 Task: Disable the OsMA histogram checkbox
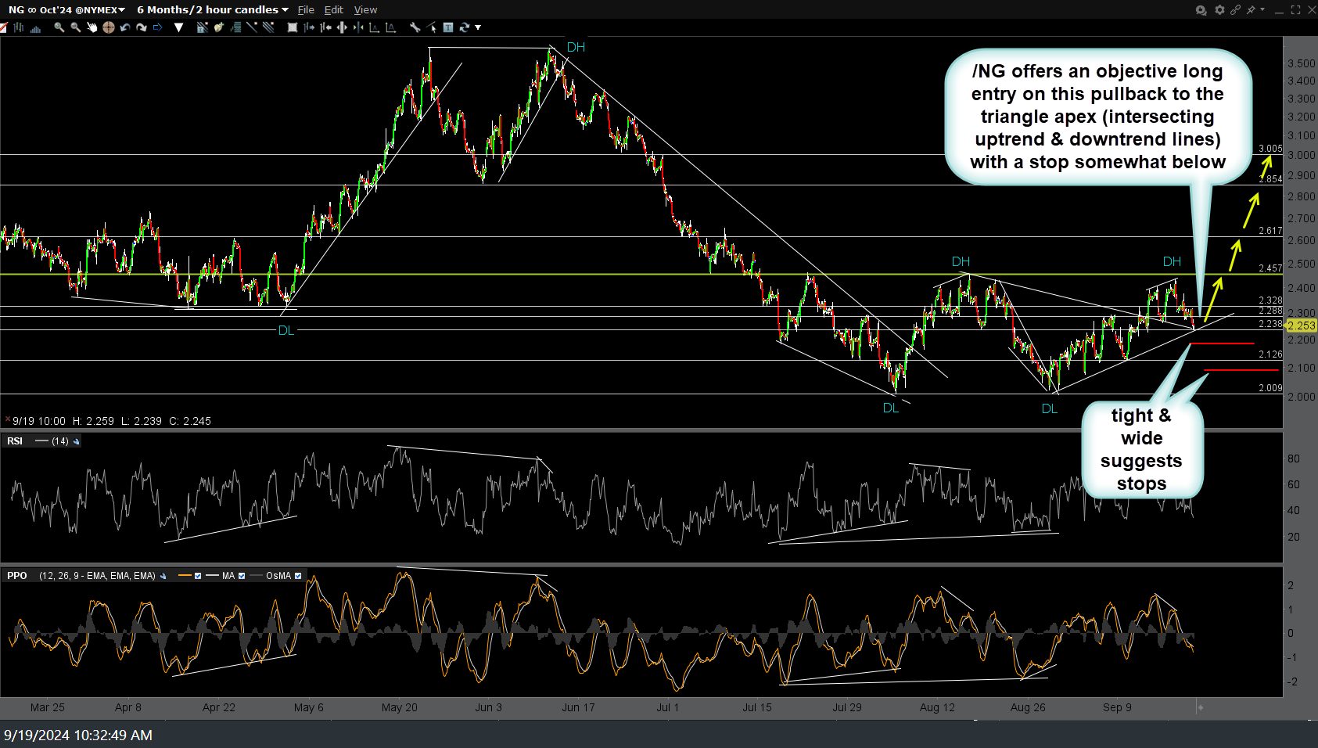tap(298, 576)
